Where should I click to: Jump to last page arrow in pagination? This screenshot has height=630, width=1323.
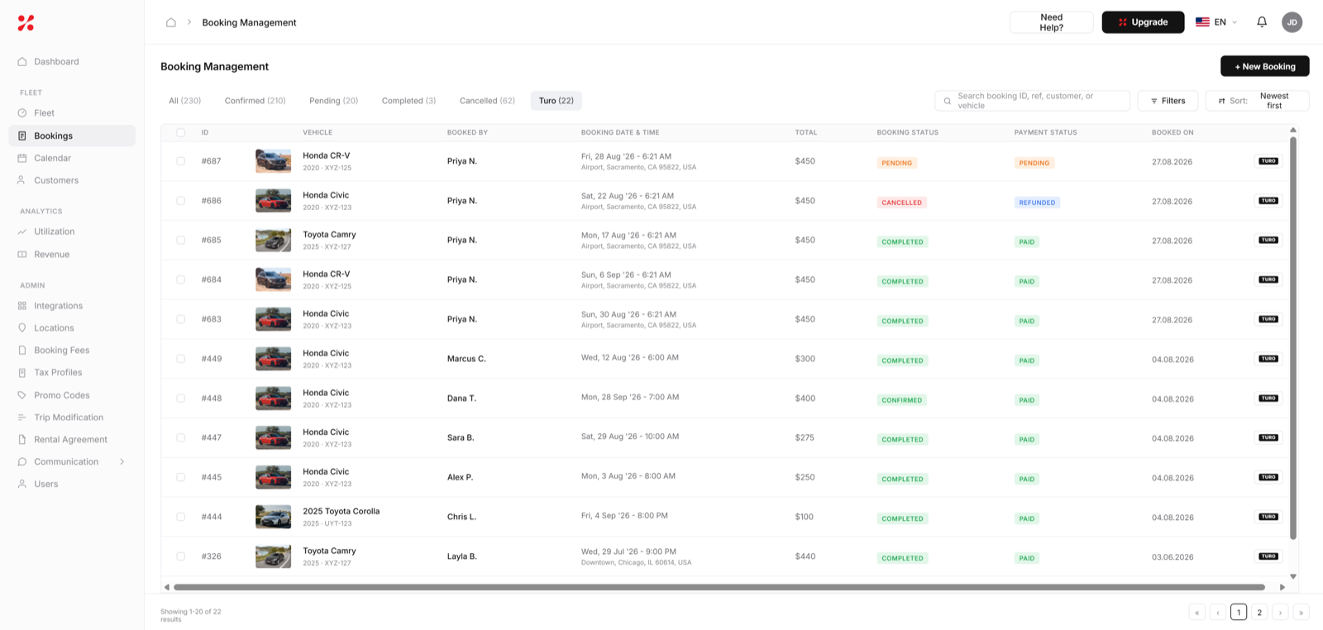[1301, 613]
